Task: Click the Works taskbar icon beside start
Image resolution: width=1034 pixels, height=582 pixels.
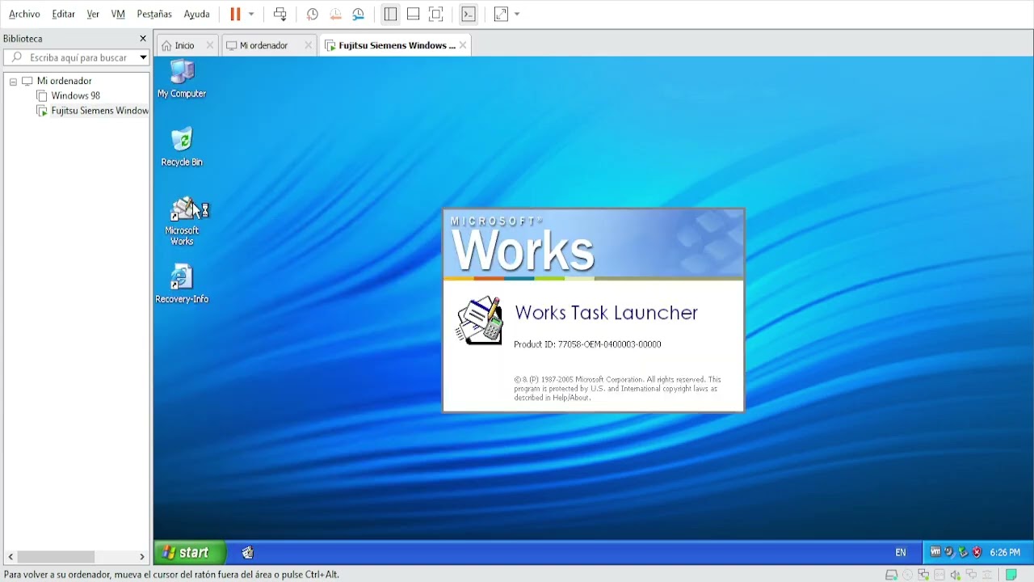Action: pyautogui.click(x=248, y=553)
